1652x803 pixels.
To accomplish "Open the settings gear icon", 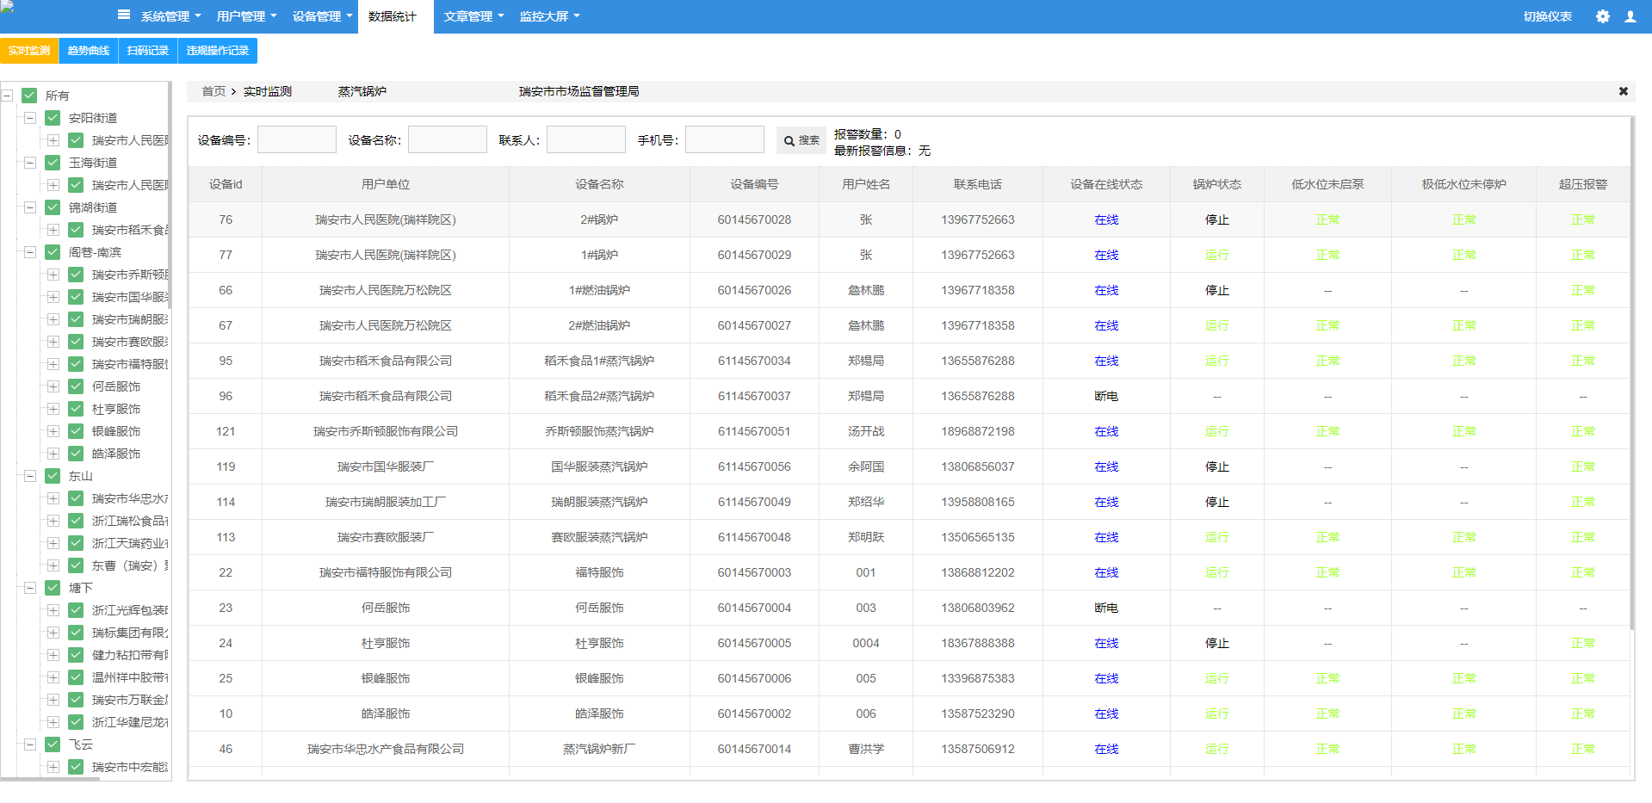I will tap(1602, 16).
